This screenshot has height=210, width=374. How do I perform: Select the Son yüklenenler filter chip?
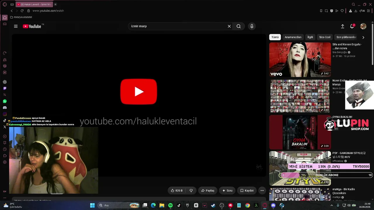click(x=346, y=37)
